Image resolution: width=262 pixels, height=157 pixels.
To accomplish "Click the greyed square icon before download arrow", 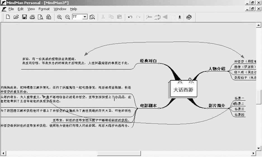I will pyautogui.click(x=173, y=17).
